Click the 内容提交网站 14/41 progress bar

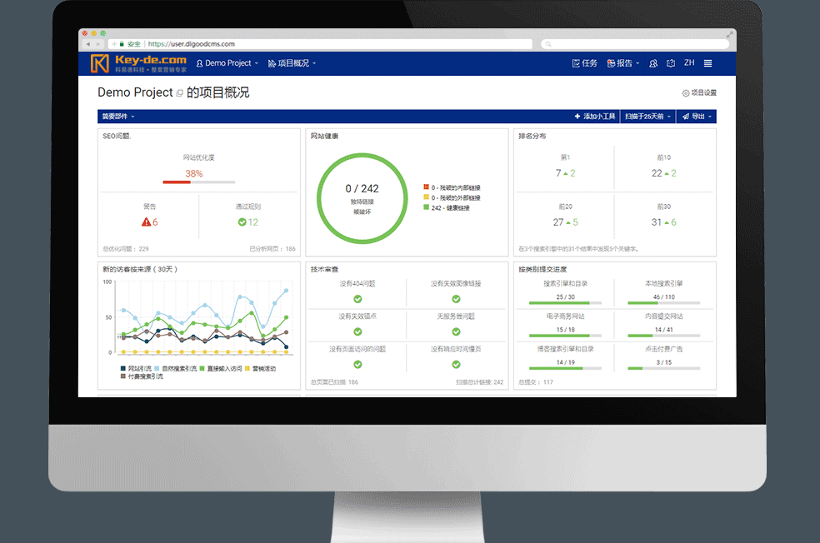click(x=663, y=336)
